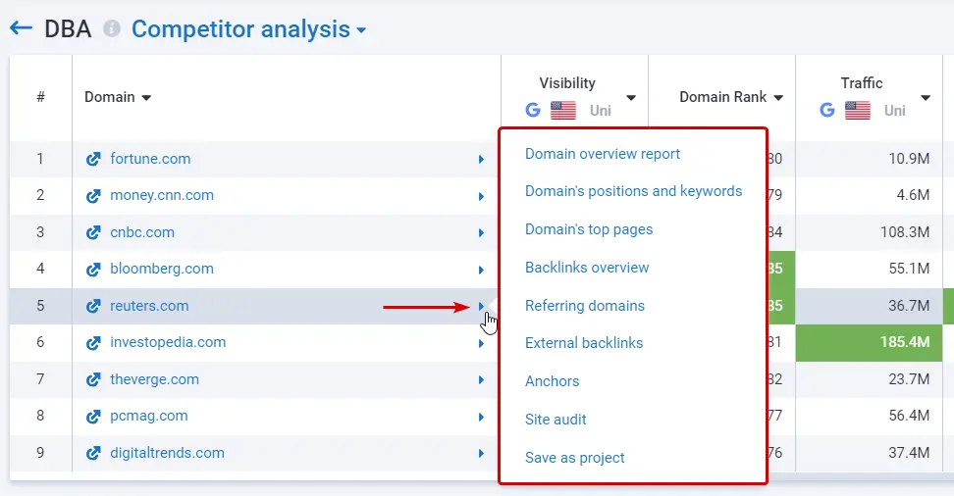Image resolution: width=954 pixels, height=496 pixels.
Task: Choose Backlinks overview from the menu
Action: (587, 268)
